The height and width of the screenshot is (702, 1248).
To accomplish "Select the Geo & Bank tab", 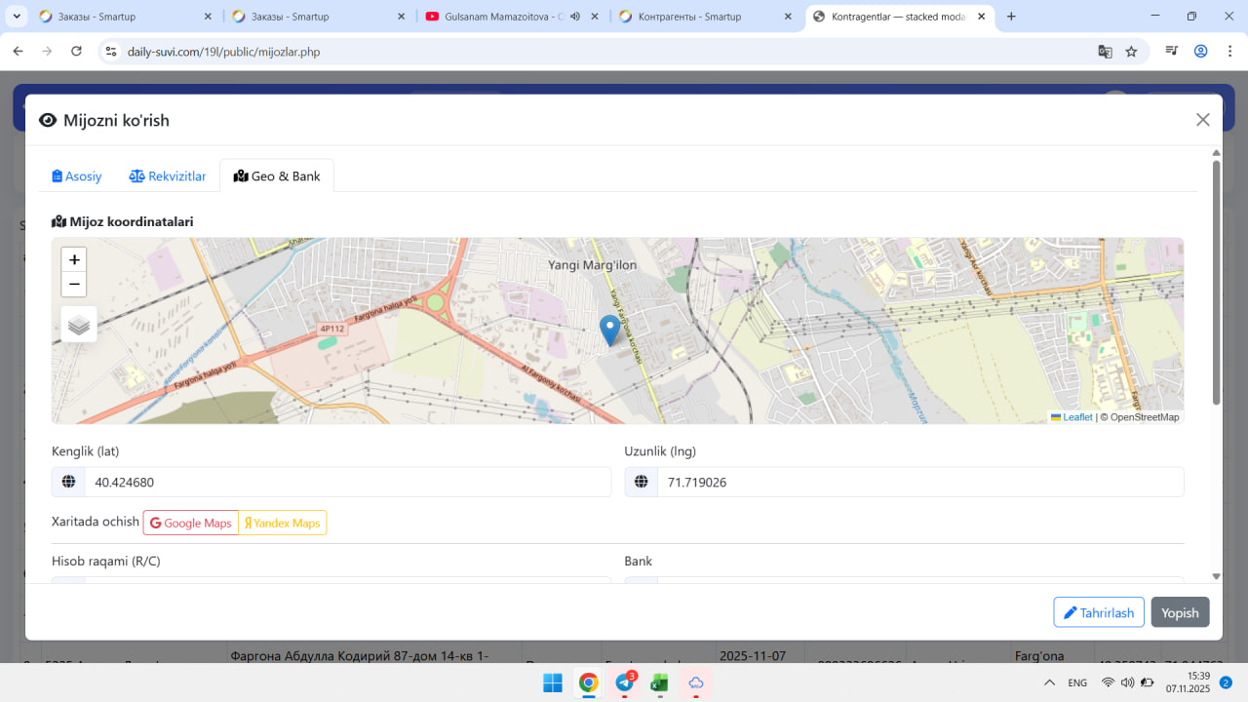I will [277, 176].
